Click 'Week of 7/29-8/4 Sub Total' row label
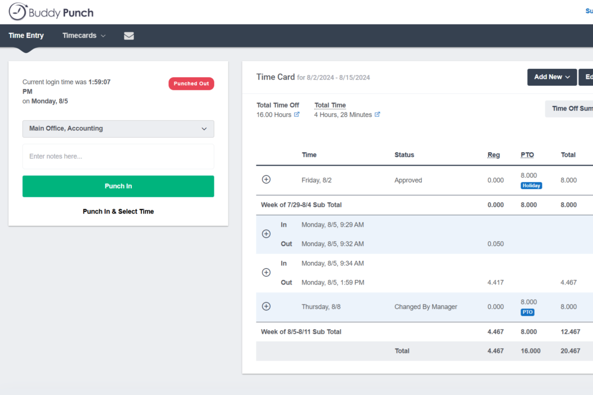The width and height of the screenshot is (593, 395). pos(301,205)
